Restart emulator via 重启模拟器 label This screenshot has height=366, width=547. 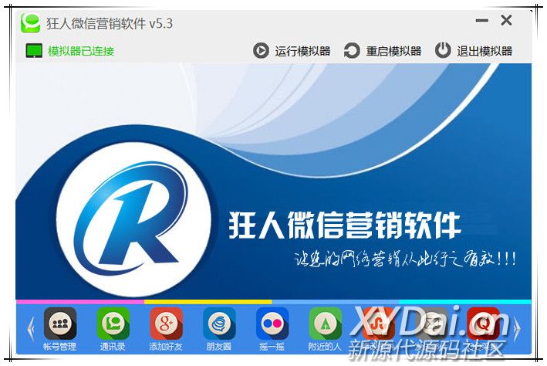[393, 51]
